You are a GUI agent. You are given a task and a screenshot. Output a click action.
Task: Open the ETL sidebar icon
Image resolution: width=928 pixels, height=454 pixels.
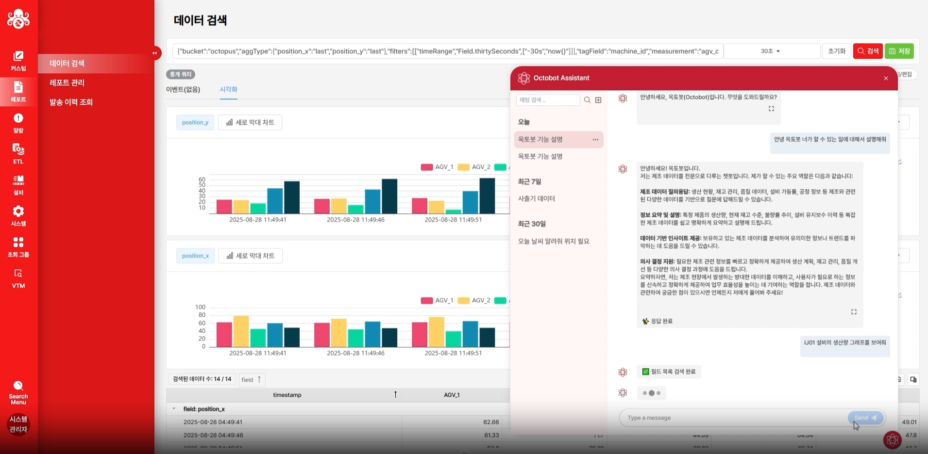tap(18, 154)
